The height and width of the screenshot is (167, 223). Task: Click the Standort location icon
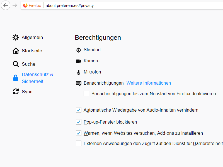[x=78, y=50]
